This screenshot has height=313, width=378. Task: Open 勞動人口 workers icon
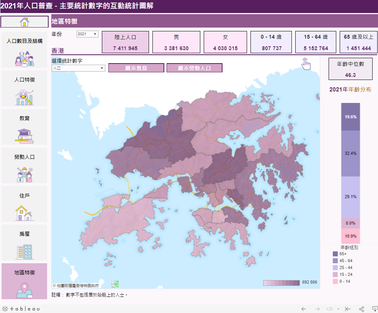25,174
